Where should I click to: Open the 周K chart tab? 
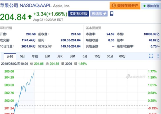tap(60, 56)
